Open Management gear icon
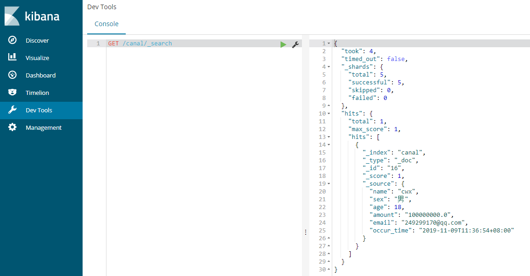Screen dimensions: 530x276 [12, 127]
